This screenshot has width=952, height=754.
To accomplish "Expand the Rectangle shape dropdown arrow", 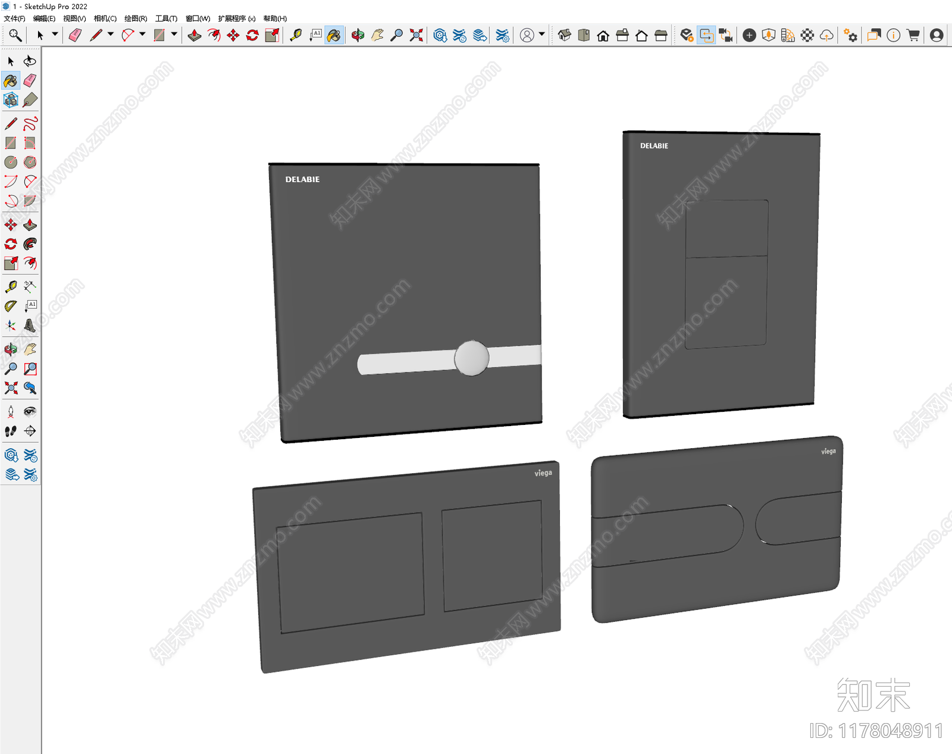I will pyautogui.click(x=174, y=35).
